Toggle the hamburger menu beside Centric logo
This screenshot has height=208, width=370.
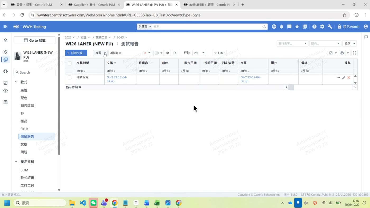point(5,27)
